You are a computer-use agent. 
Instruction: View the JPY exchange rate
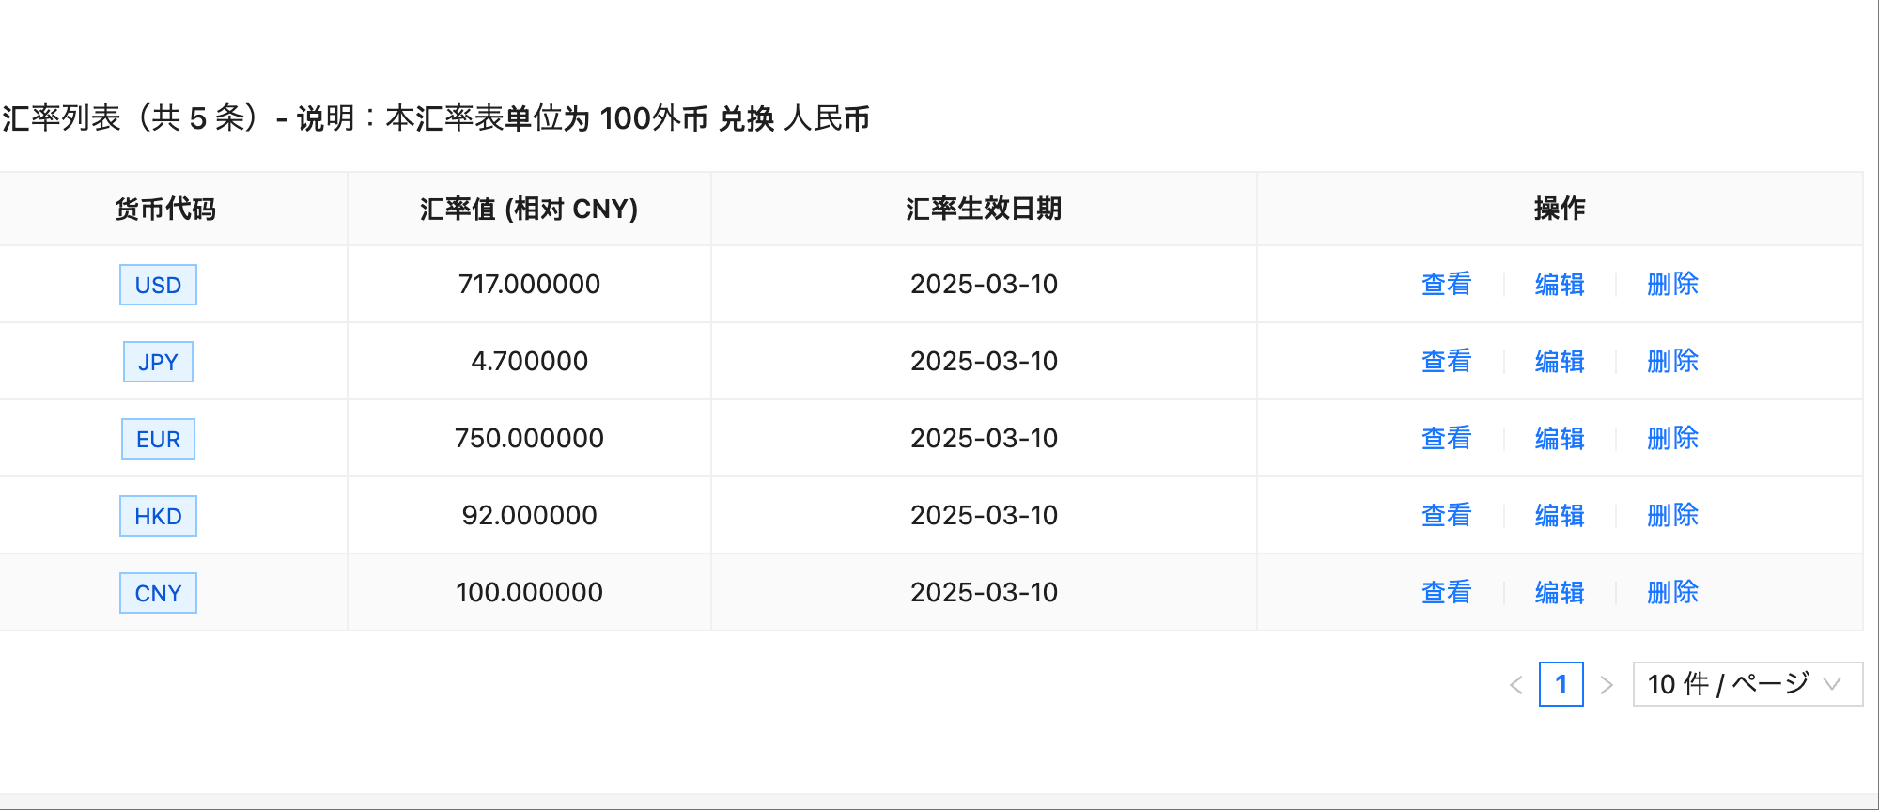(1446, 361)
